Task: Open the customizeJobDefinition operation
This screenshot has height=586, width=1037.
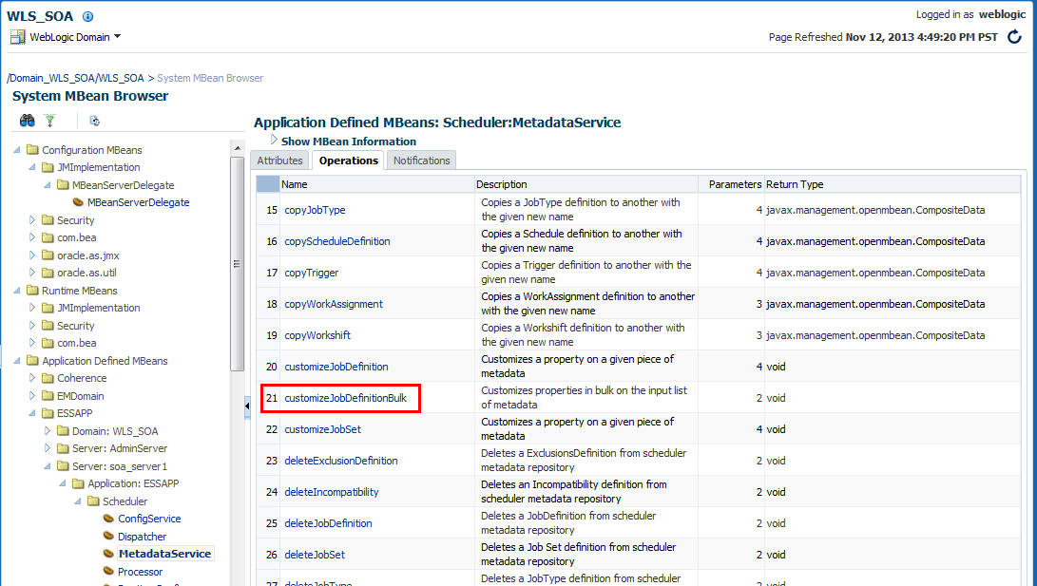Action: pos(336,367)
